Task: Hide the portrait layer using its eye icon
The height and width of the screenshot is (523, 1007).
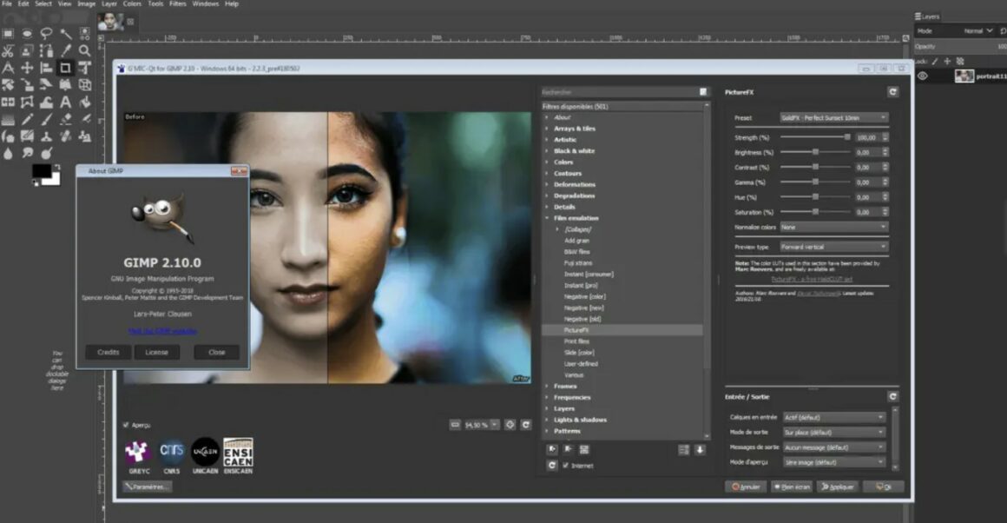Action: point(923,76)
